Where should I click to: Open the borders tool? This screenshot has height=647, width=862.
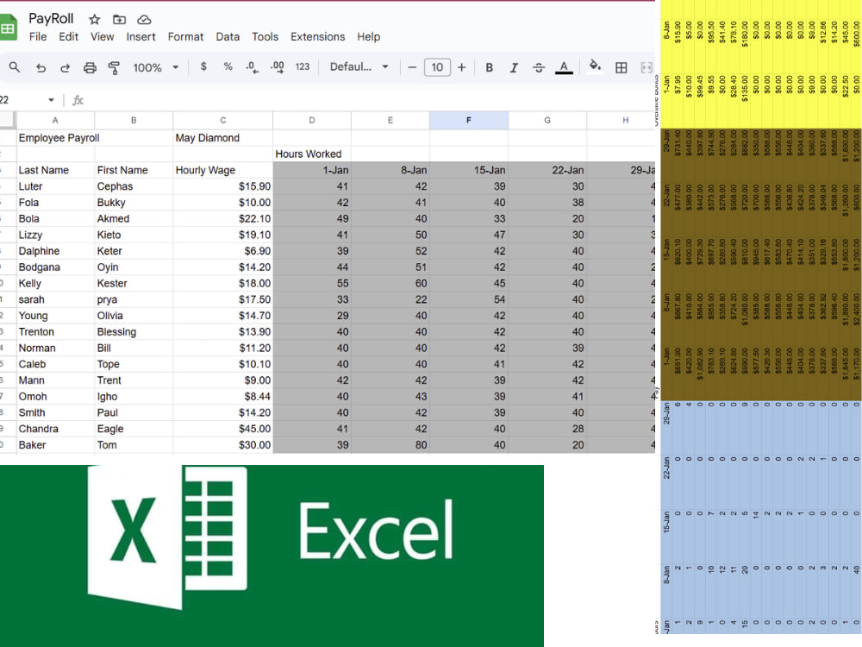(622, 67)
